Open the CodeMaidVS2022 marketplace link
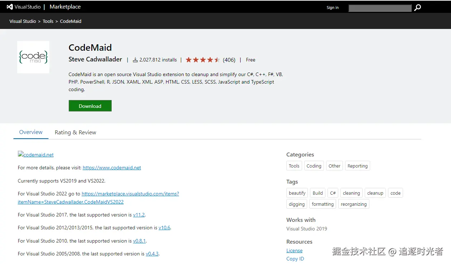451x264 pixels. tap(98, 198)
